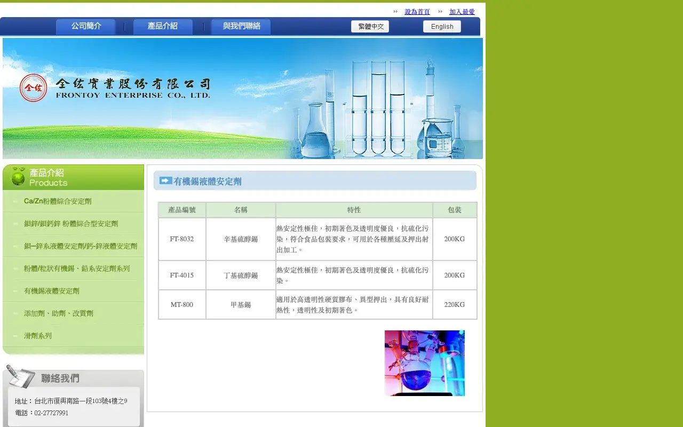683x427 pixels.
Task: Switch language to 繁體中文
Action: pyautogui.click(x=370, y=27)
